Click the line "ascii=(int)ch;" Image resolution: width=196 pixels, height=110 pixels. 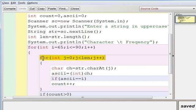72,73
